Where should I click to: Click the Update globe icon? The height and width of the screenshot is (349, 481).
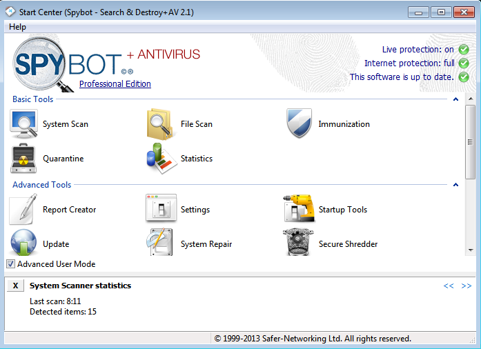coord(24,243)
